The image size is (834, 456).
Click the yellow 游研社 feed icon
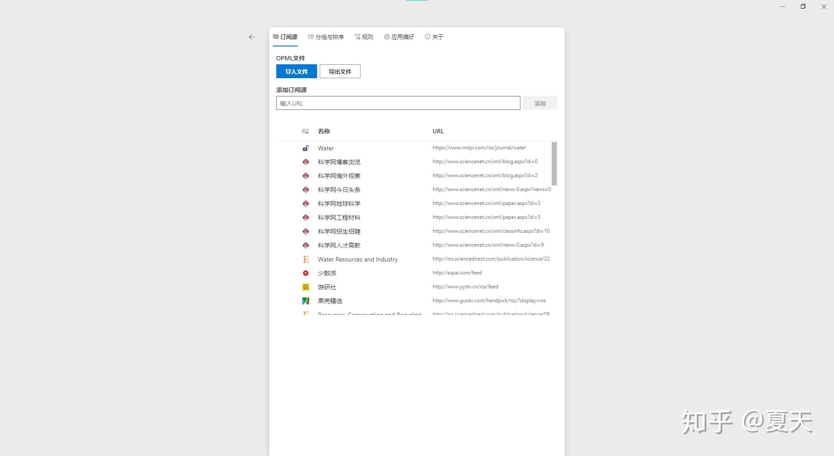pos(306,287)
